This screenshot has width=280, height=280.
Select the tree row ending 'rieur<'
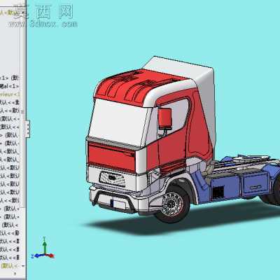pyautogui.click(x=10, y=94)
